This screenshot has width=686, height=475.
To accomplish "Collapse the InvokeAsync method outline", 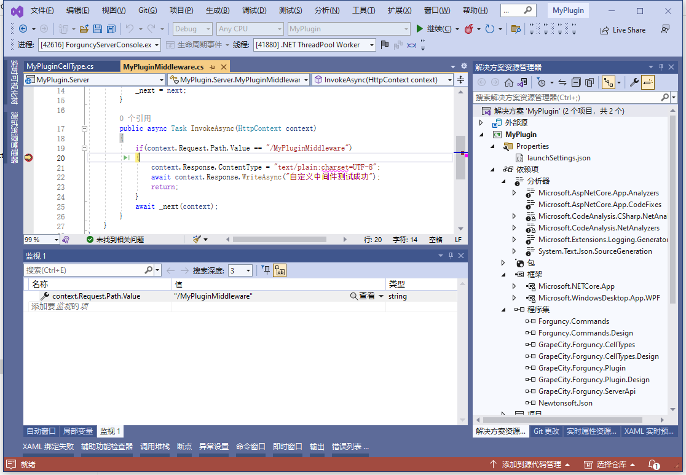I will click(x=84, y=128).
